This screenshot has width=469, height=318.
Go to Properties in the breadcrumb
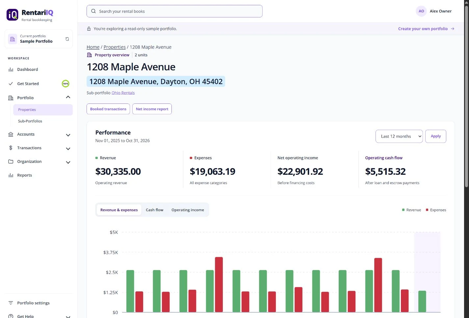(x=115, y=47)
